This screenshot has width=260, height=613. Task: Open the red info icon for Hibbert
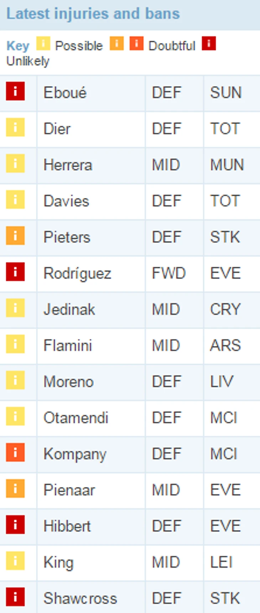[x=15, y=525]
